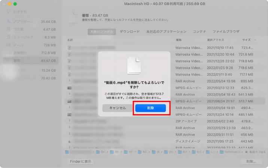Click the NF folder in the path bar
The width and height of the screenshot is (268, 168).
142,152
